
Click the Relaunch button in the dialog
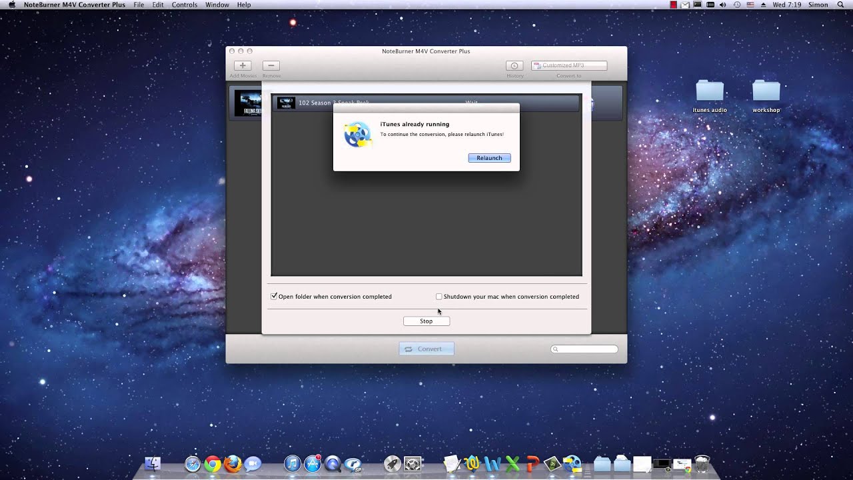[x=489, y=158]
